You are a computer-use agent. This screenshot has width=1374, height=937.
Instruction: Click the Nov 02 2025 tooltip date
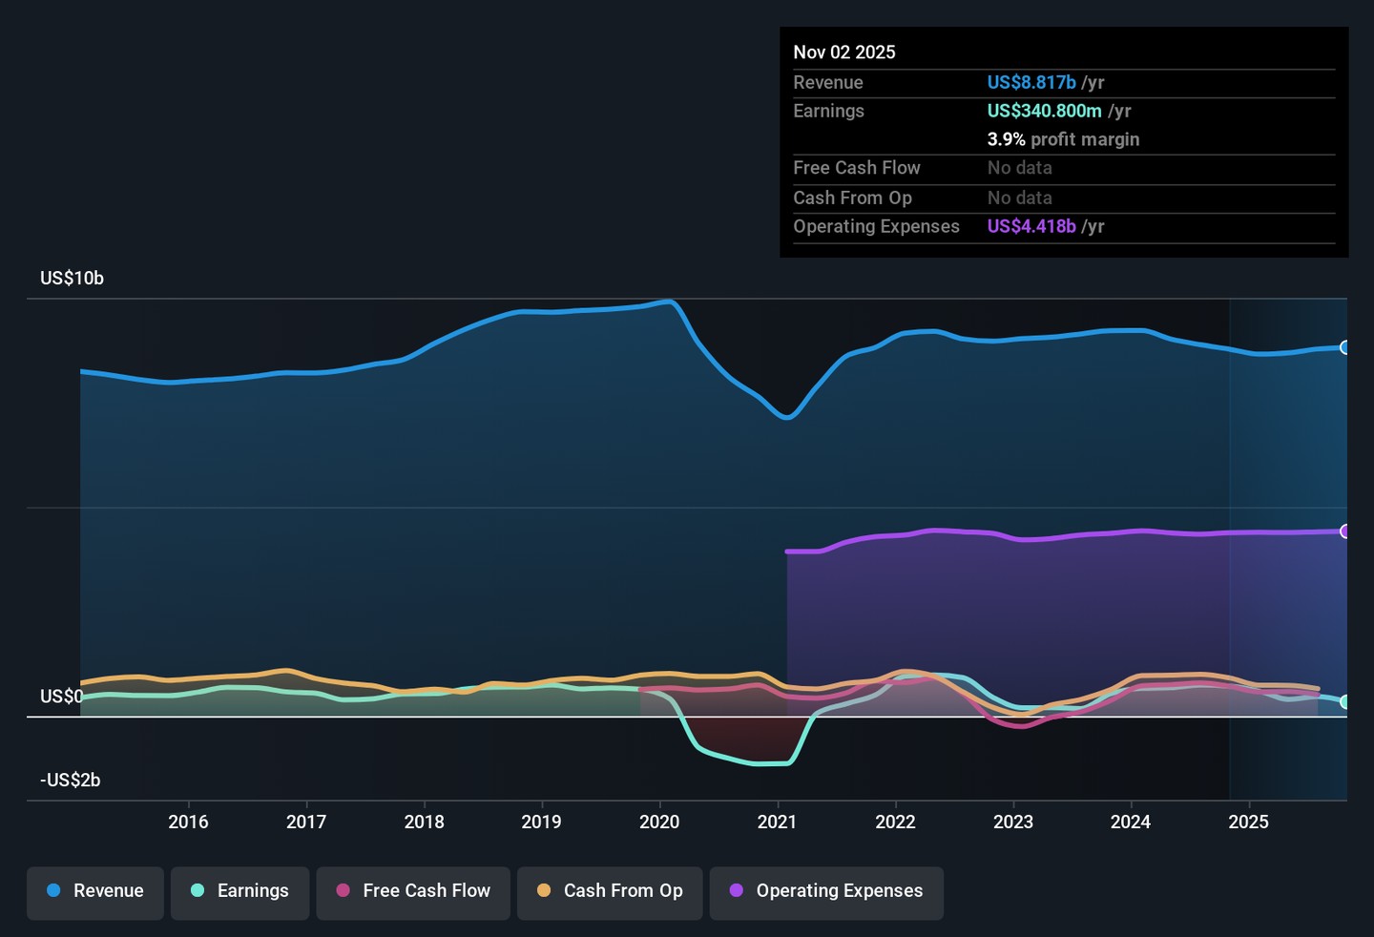(844, 52)
